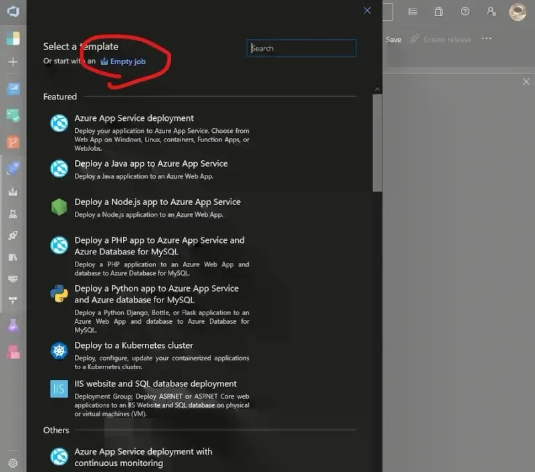Close the Select a template panel
Screen dimensions: 535x472
[367, 11]
